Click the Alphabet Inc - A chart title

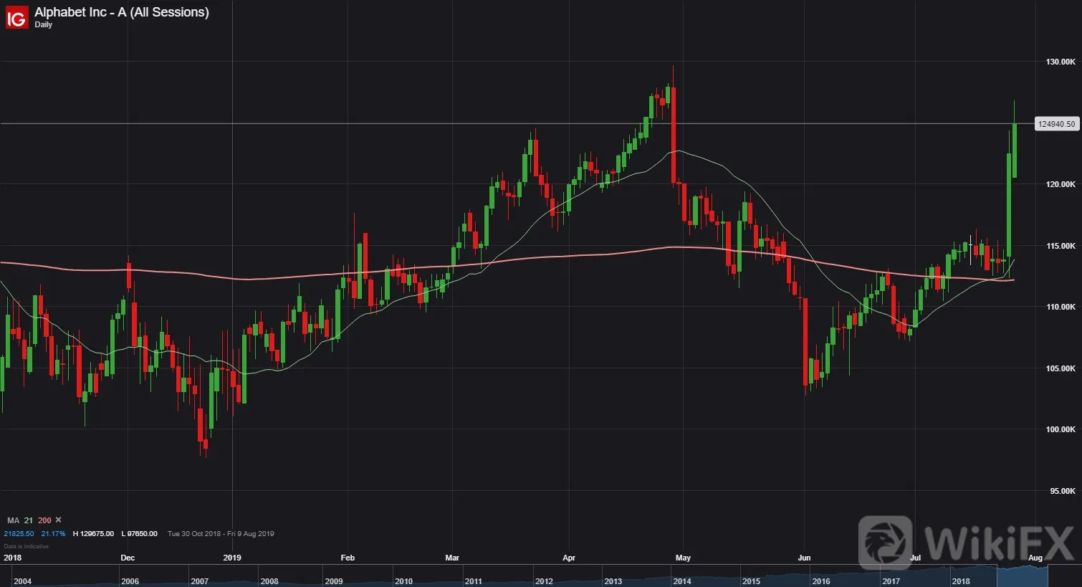(122, 12)
